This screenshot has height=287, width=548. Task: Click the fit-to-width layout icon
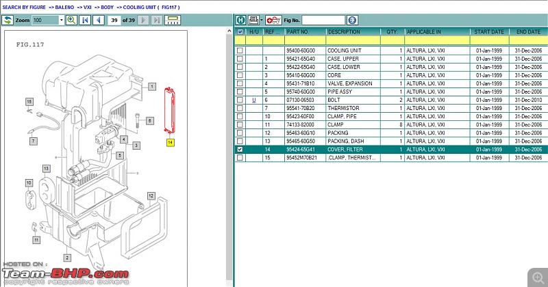[173, 20]
